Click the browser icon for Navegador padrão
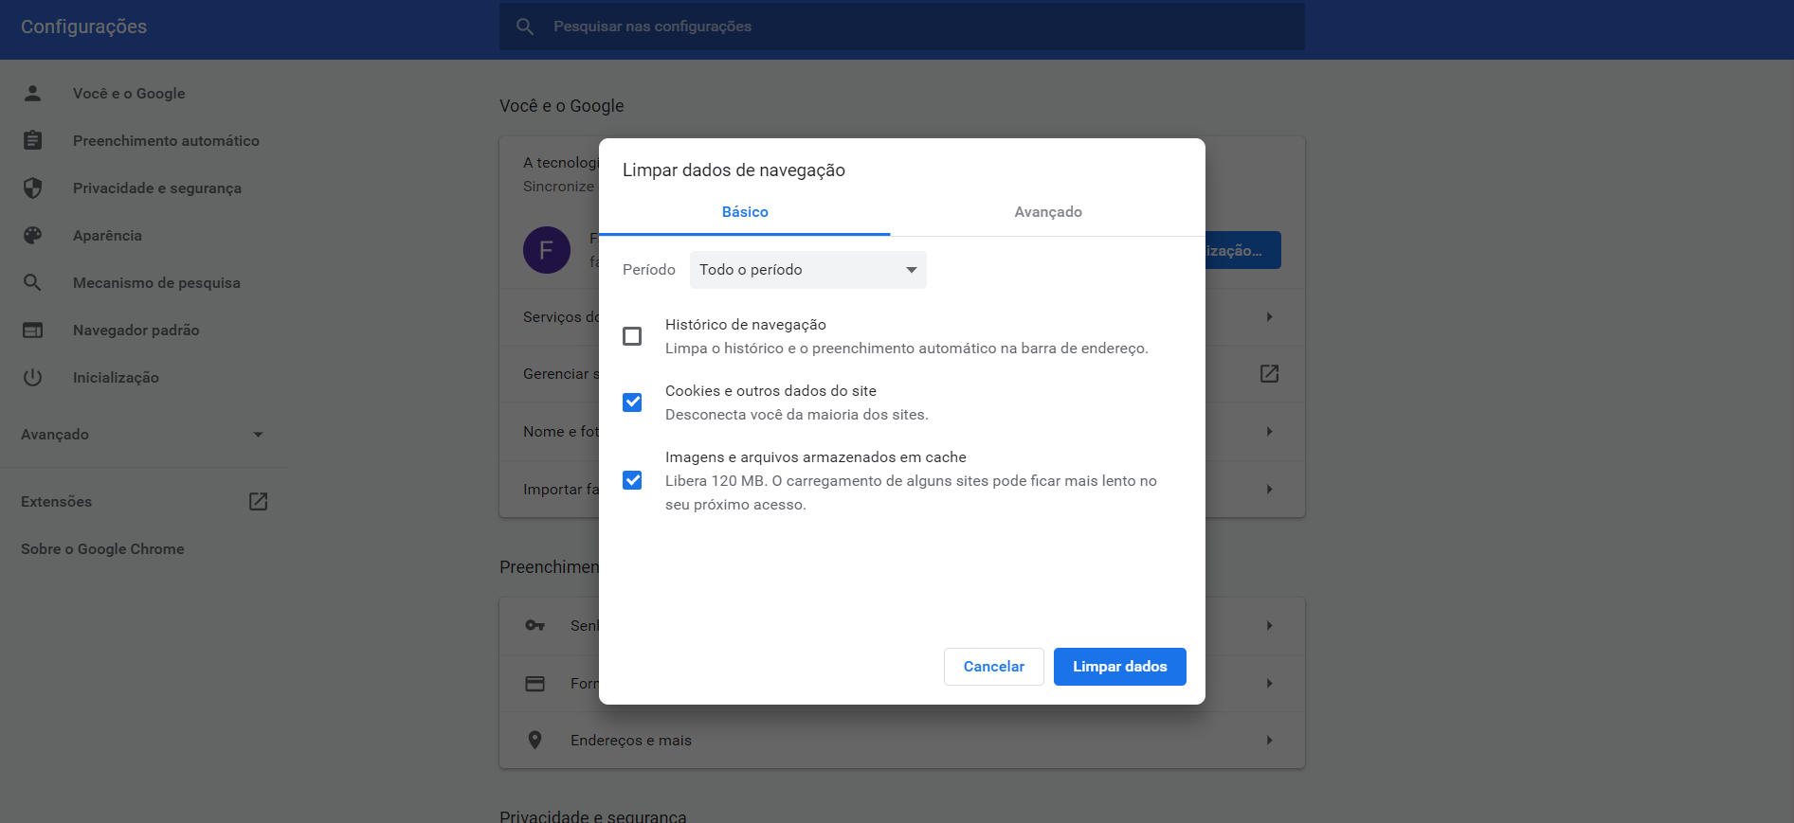 click(32, 330)
